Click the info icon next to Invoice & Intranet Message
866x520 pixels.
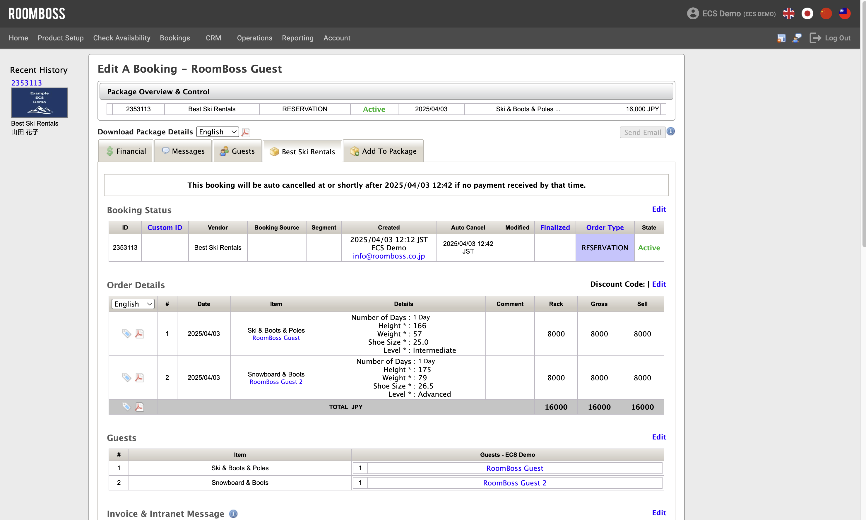(233, 514)
